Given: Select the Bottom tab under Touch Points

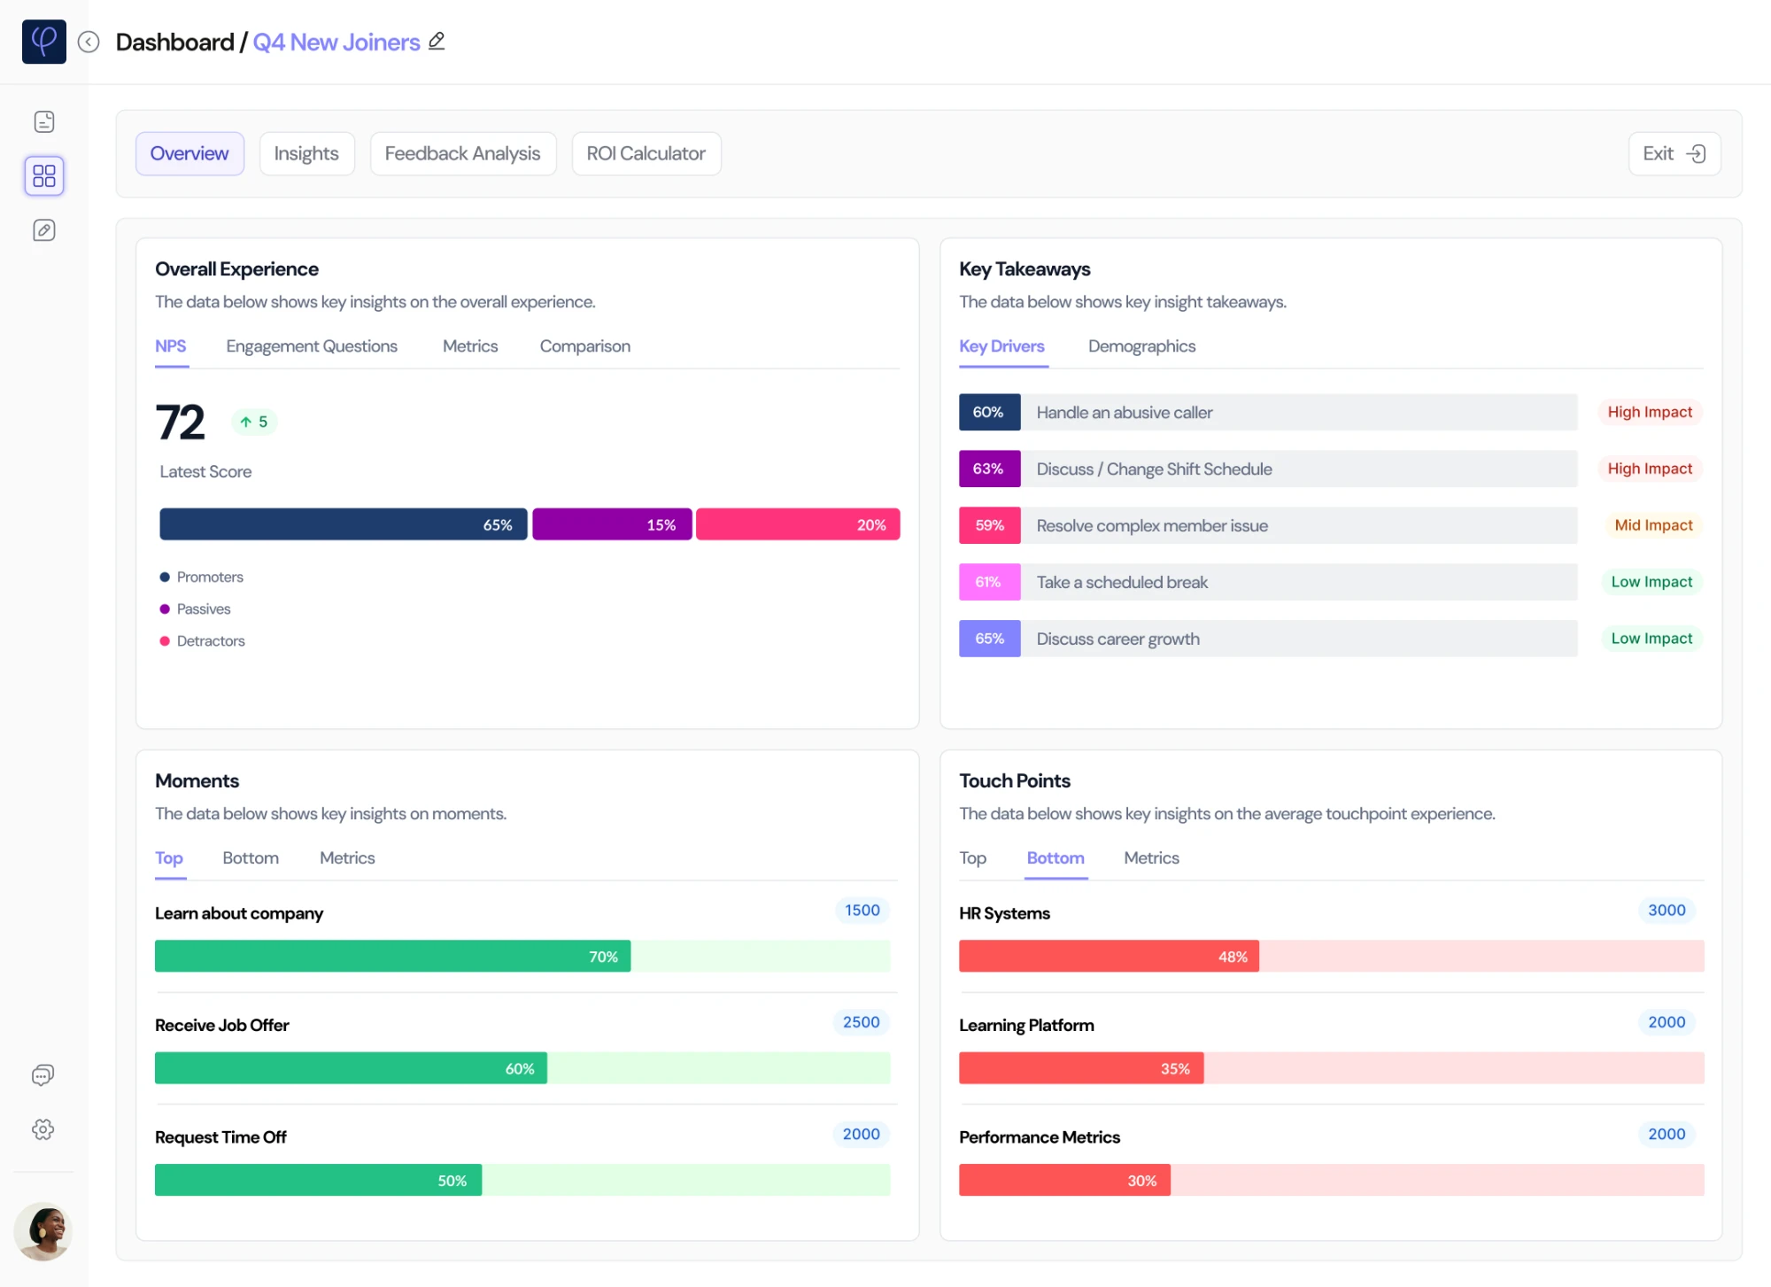Looking at the screenshot, I should coord(1056,858).
